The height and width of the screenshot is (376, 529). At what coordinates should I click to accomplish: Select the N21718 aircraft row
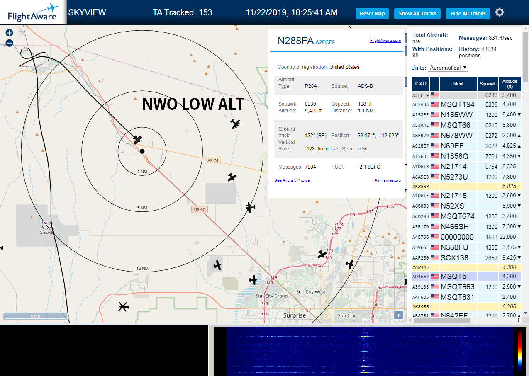pyautogui.click(x=466, y=195)
